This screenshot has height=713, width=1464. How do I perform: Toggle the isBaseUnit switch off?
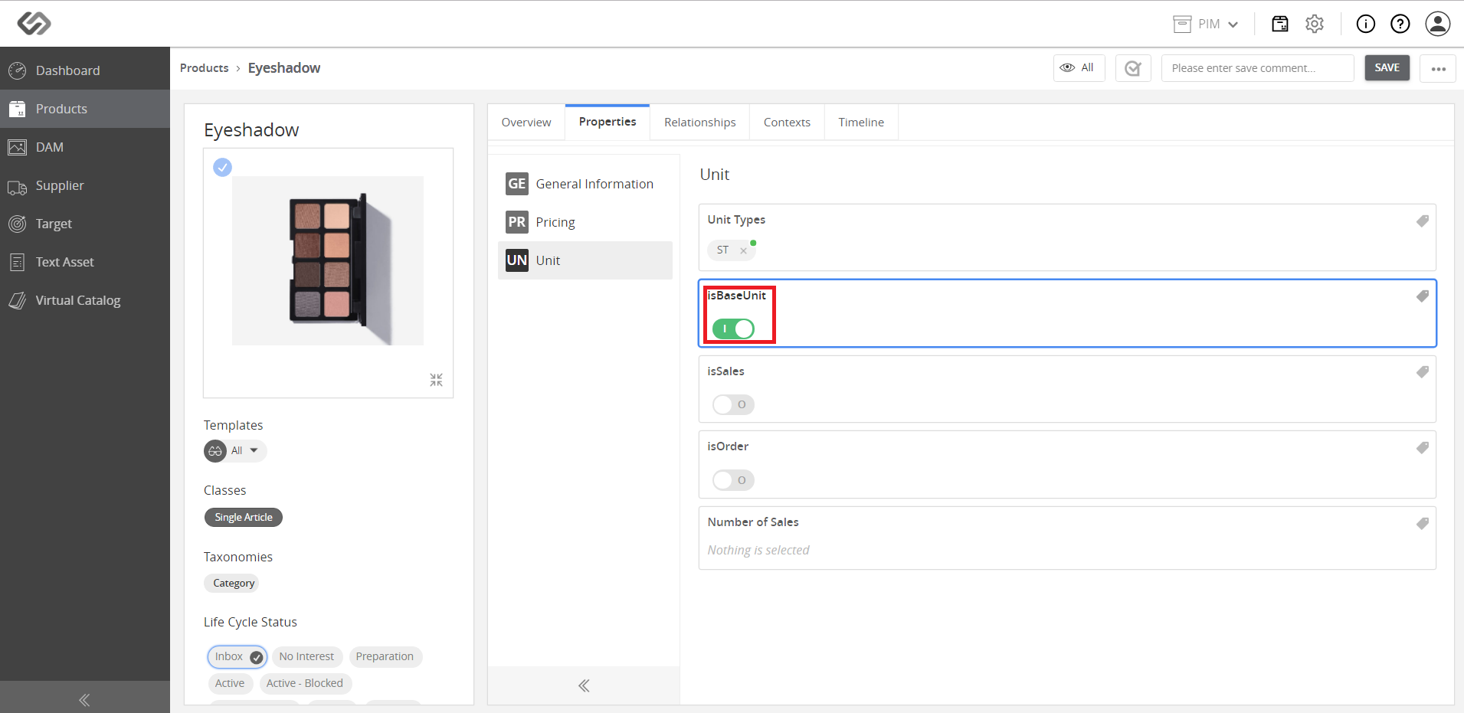(x=733, y=329)
